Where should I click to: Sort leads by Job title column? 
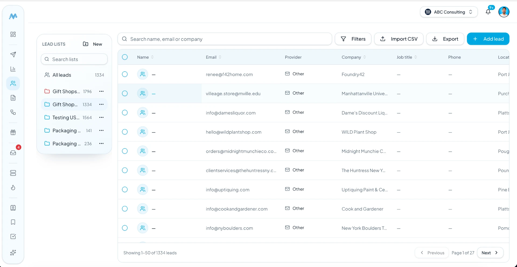coord(407,57)
